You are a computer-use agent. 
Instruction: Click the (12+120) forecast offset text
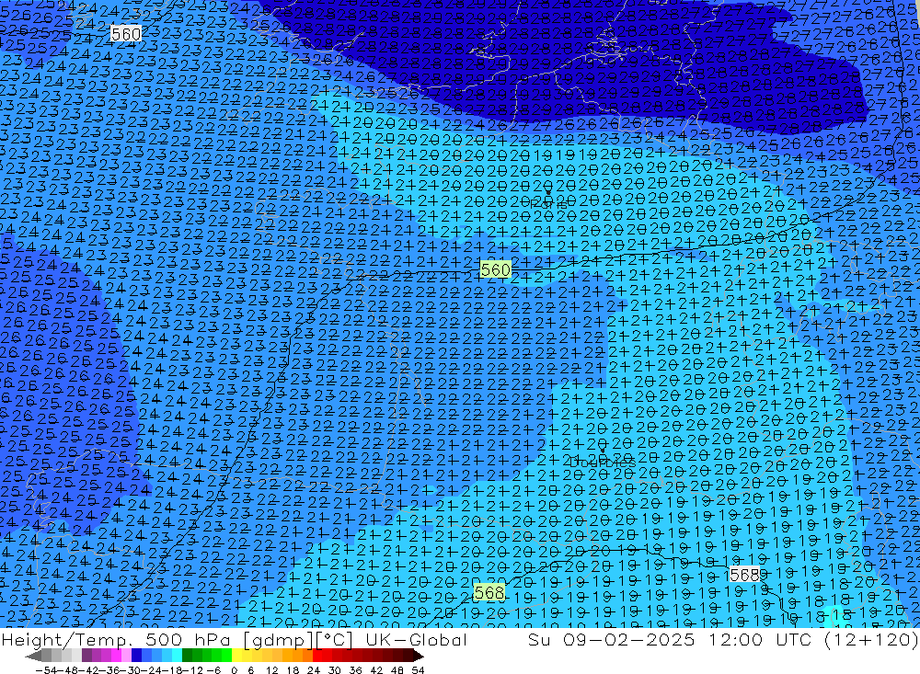coord(870,639)
